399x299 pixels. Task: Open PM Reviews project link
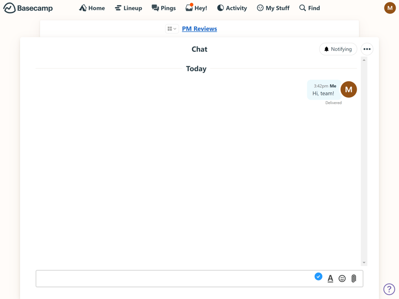(199, 29)
